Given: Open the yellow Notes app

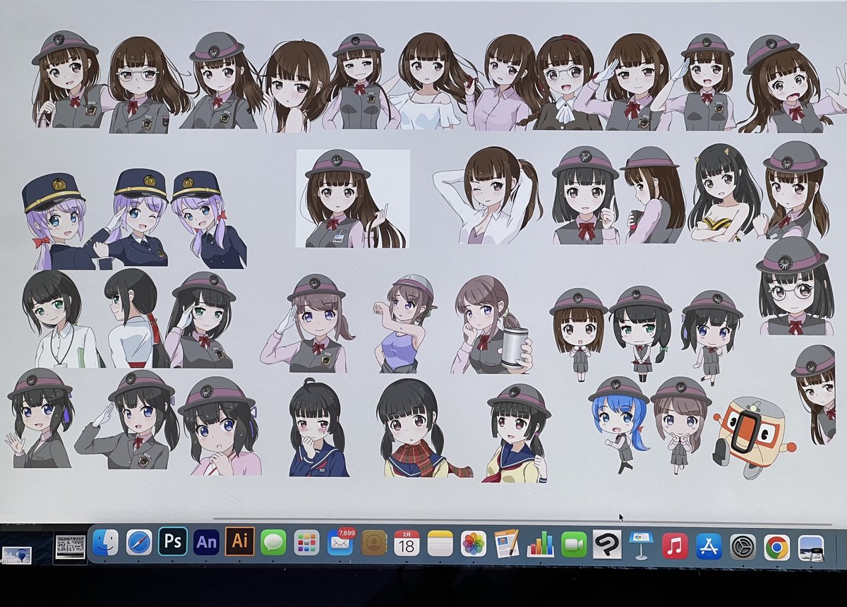Looking at the screenshot, I should point(440,543).
